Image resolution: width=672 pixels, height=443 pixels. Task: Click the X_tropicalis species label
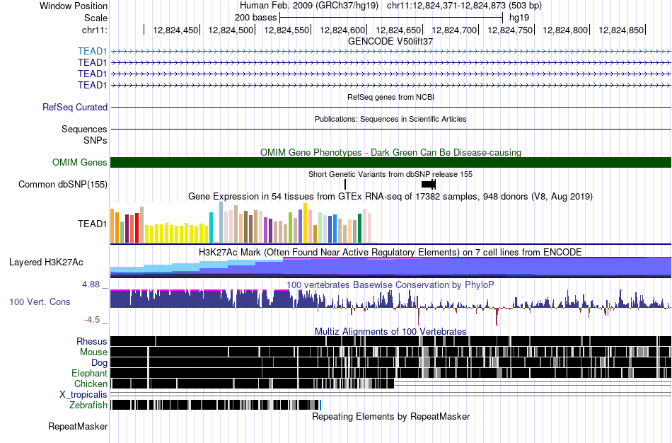pos(83,395)
